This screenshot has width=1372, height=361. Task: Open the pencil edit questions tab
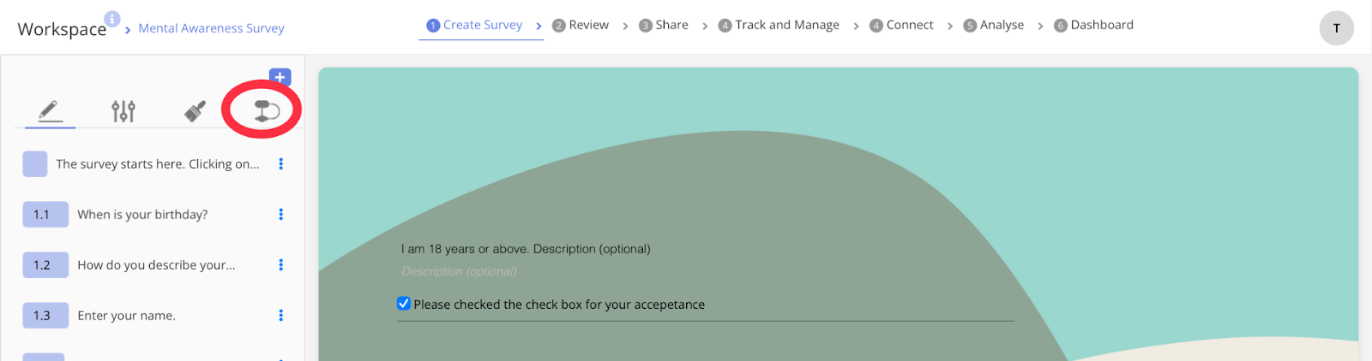point(50,111)
